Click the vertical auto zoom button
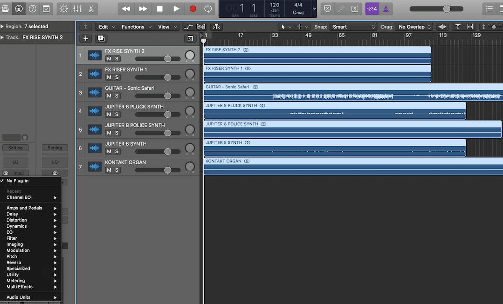The image size is (503, 304). 458,27
